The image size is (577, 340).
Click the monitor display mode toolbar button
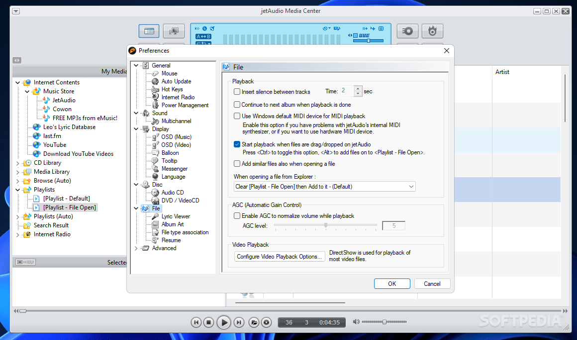[x=174, y=31]
